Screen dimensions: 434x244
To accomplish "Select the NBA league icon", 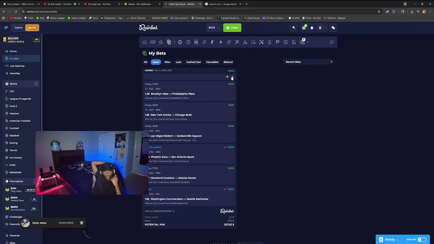I will (x=196, y=42).
